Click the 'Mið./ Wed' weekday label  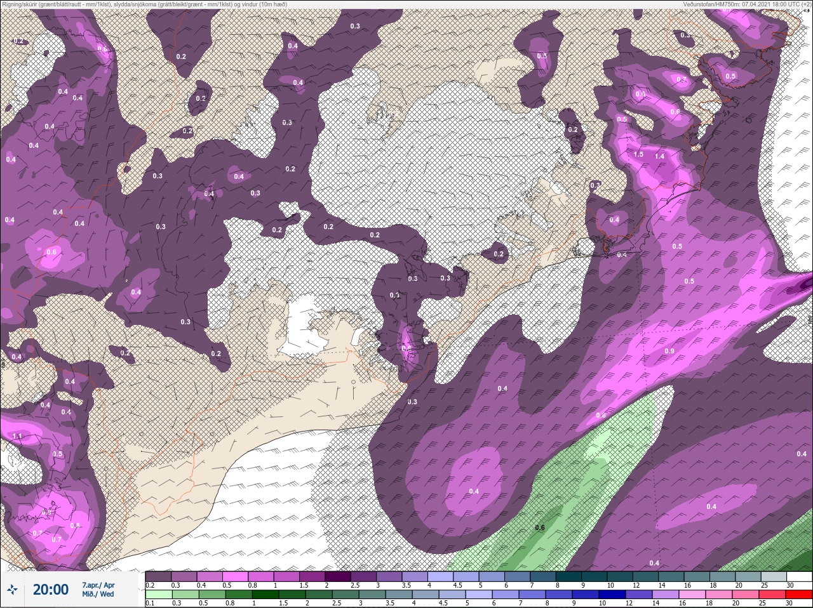(98, 594)
